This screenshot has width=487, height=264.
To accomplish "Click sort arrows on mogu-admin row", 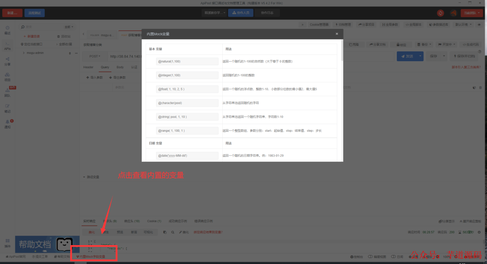I will (x=70, y=53).
